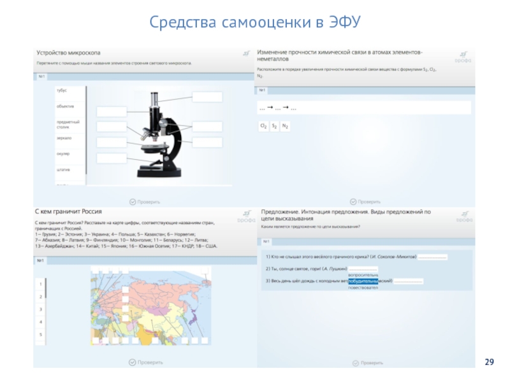Click the дрофа logo in the sentence intonation panel
This screenshot has width=510, height=382.
(464, 216)
